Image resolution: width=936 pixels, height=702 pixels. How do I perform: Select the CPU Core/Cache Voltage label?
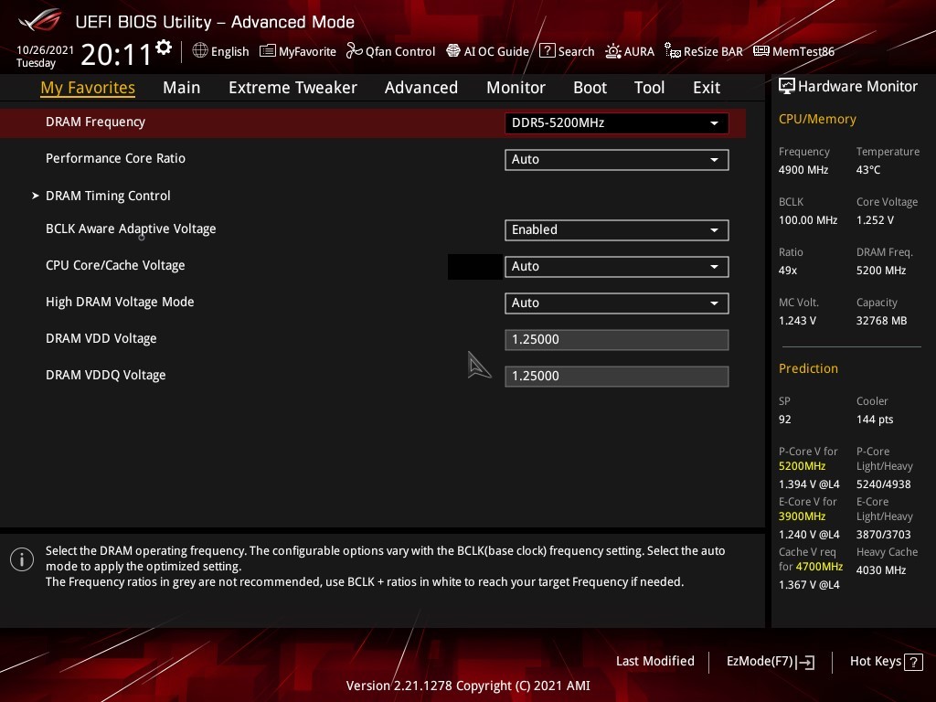(115, 265)
